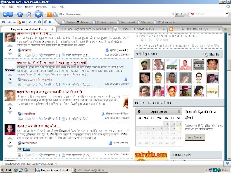Open the cartoon mustache man blog thumbnail

click(199, 78)
